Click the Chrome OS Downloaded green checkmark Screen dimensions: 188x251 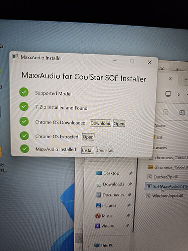click(24, 121)
